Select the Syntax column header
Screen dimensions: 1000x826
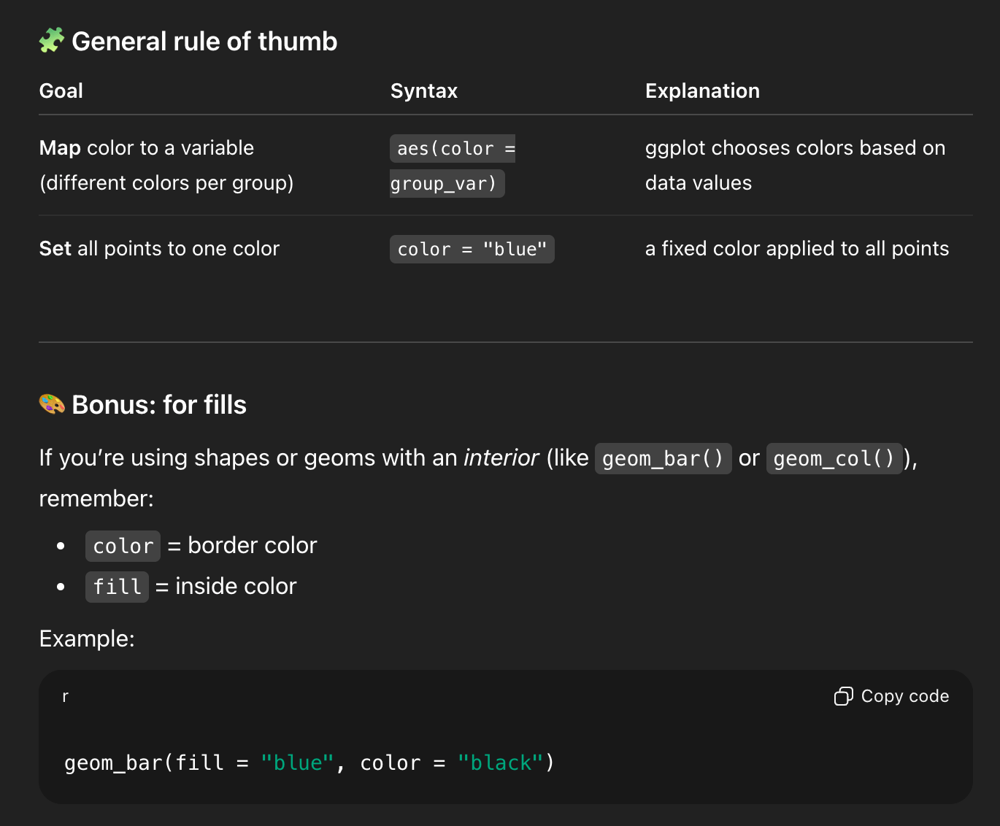coord(423,90)
